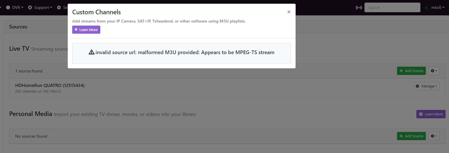This screenshot has width=449, height=153.
Task: Select the HDHomeRun QUATRO source entry
Action: 50,85
